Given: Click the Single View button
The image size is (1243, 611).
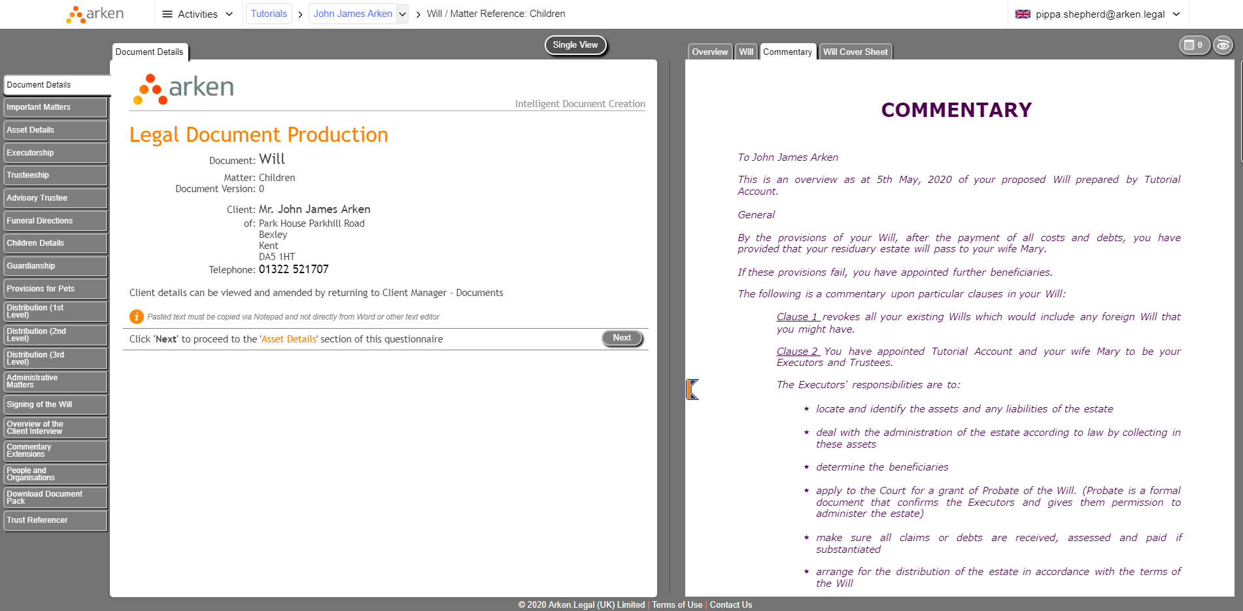Looking at the screenshot, I should [x=575, y=45].
